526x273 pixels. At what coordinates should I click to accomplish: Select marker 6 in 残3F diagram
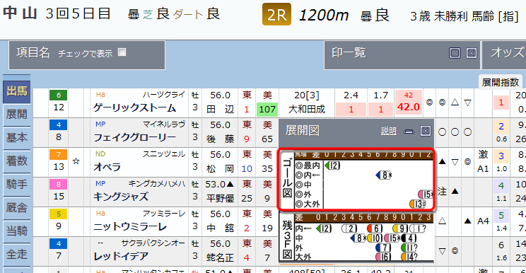[375, 228]
